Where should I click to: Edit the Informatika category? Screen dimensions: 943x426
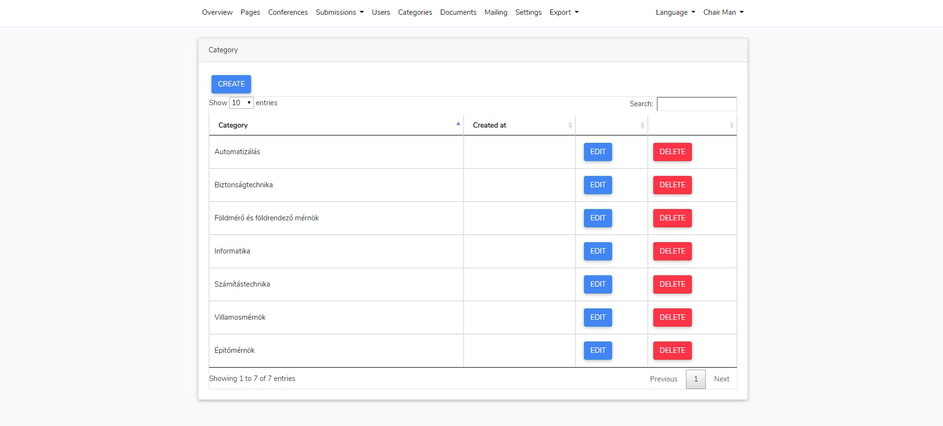click(x=598, y=251)
